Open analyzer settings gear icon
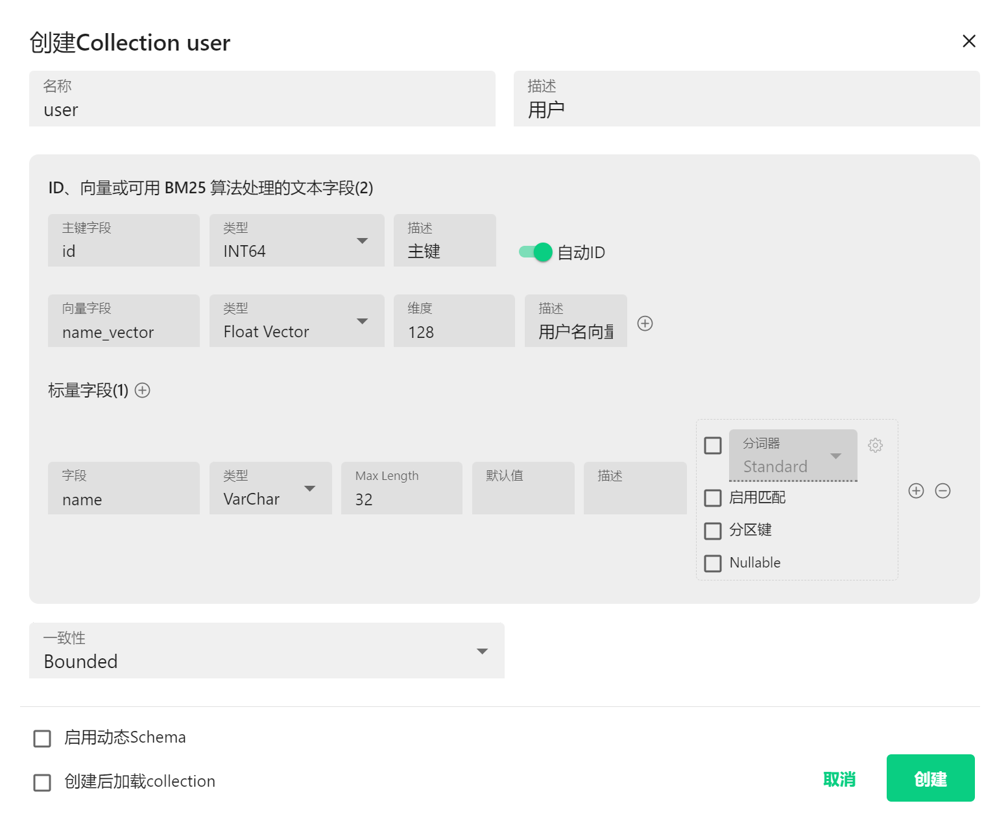 pyautogui.click(x=875, y=446)
